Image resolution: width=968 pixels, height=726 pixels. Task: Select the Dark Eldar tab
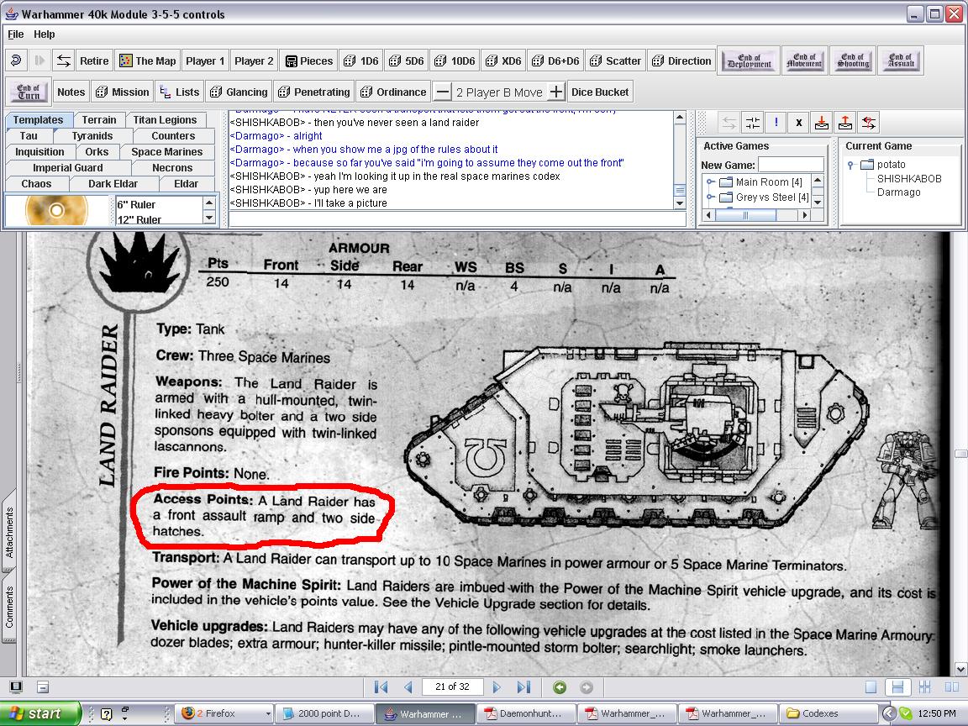(113, 183)
